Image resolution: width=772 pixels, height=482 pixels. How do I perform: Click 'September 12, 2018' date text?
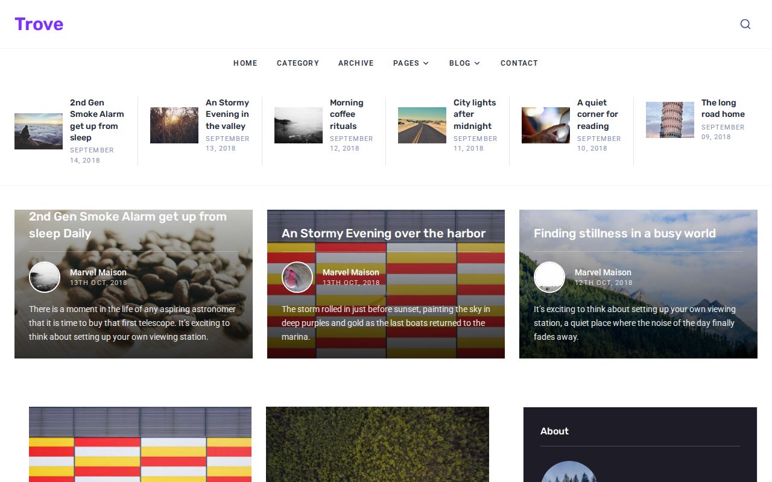click(x=352, y=143)
